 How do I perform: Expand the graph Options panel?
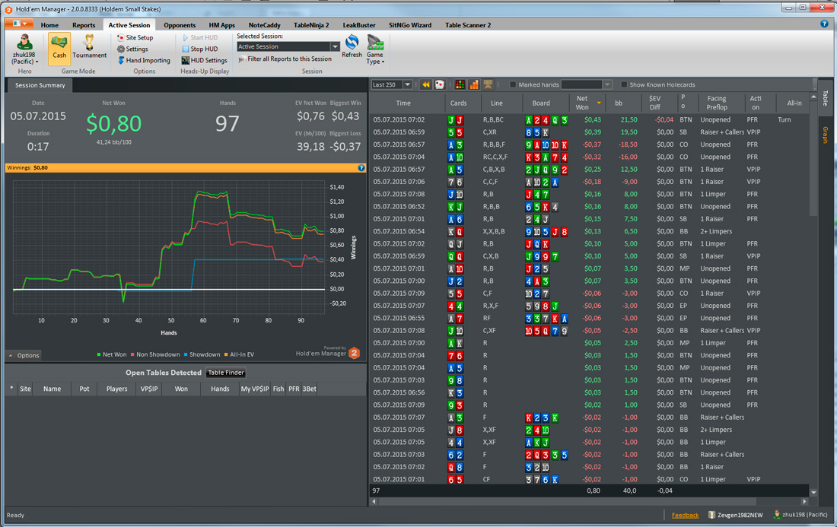point(24,356)
